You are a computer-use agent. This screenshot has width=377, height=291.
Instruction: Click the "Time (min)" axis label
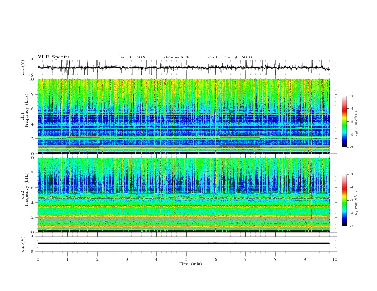pos(190,264)
